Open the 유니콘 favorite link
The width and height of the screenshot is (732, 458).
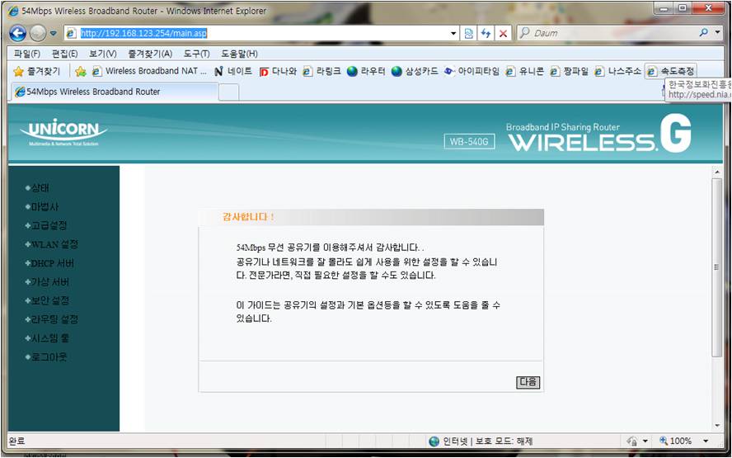pos(525,72)
